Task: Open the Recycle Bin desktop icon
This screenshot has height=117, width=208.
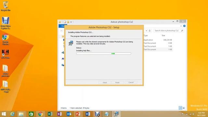Action: 6,6
